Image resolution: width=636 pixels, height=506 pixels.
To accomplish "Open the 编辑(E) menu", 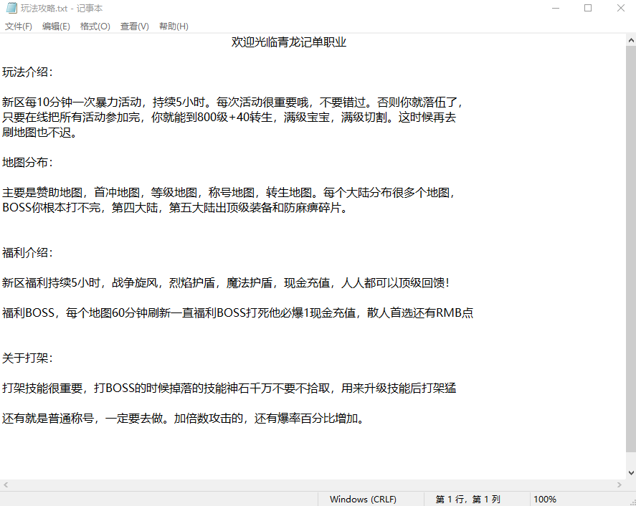I will 55,26.
